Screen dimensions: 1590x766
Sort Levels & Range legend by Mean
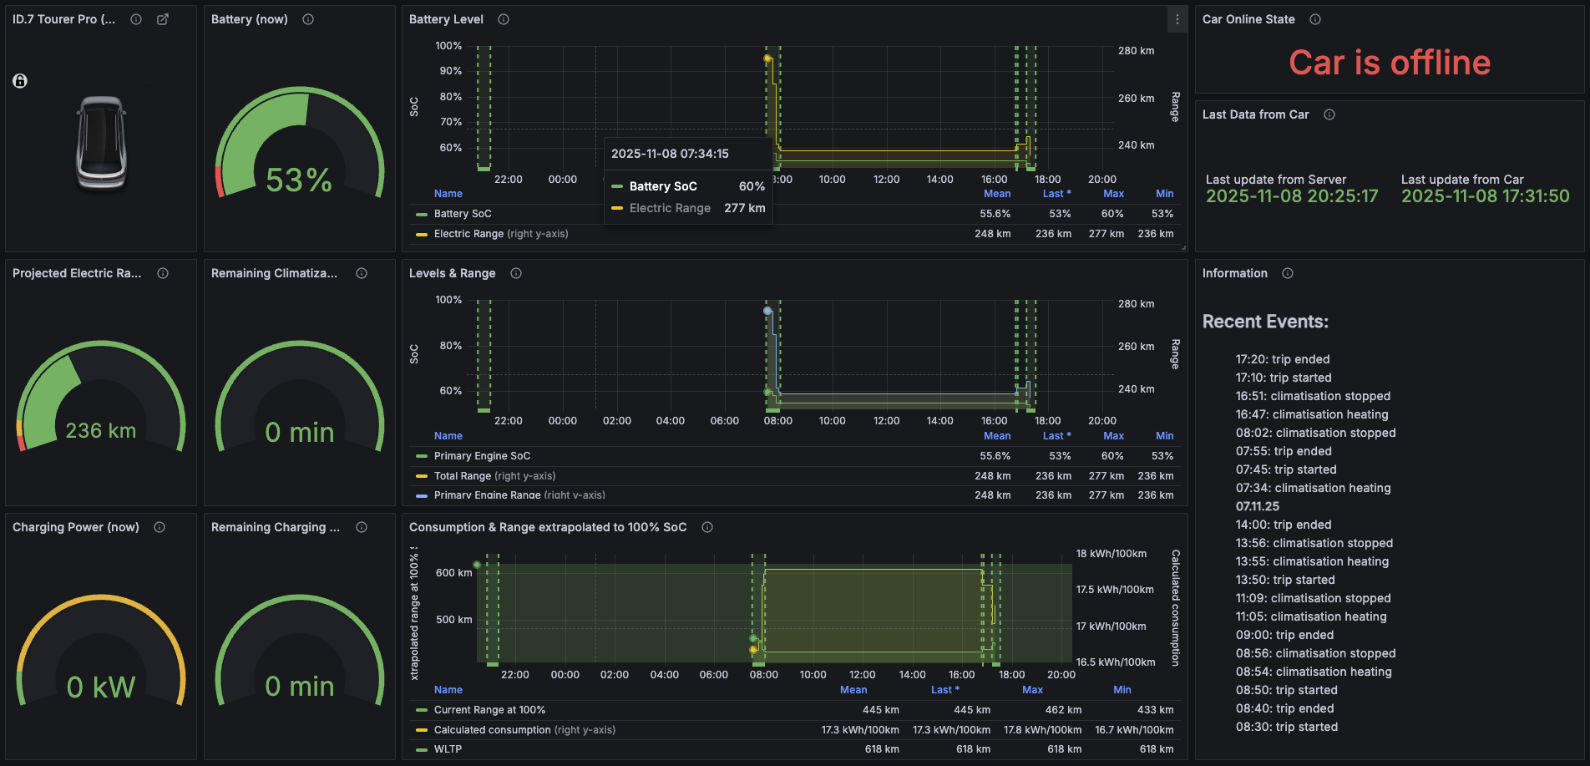[996, 436]
